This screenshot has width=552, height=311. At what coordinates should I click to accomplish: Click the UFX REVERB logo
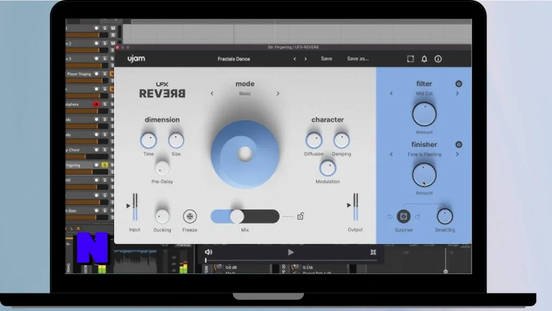162,90
